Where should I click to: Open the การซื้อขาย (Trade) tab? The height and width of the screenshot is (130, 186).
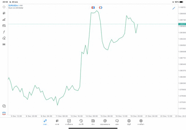point(69,122)
